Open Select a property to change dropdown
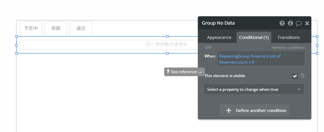 tap(254, 89)
